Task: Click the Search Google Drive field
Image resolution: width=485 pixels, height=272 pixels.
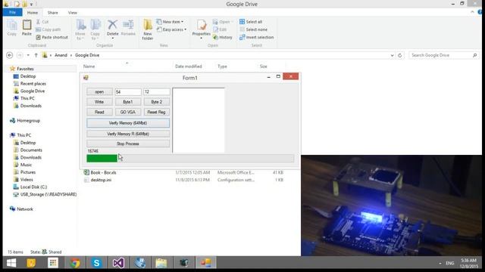Action: click(x=444, y=55)
